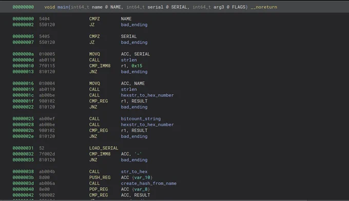Click operands 'ACC, NAME' at 00000016
The width and height of the screenshot is (349, 201).
[133, 84]
